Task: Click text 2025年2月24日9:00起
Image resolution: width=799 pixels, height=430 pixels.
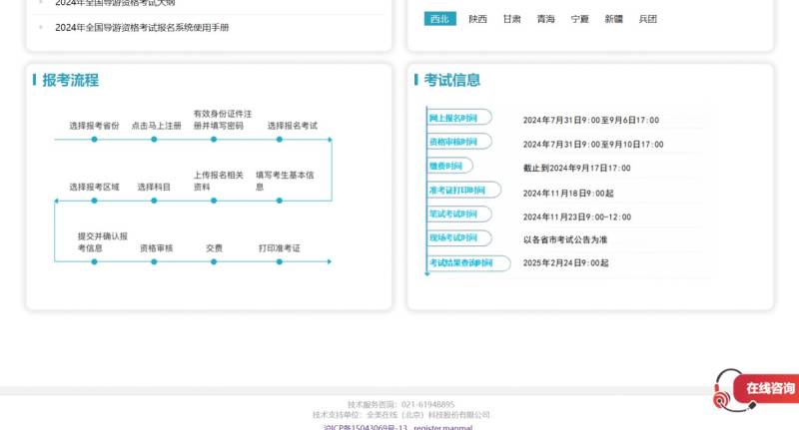Action: [x=565, y=263]
